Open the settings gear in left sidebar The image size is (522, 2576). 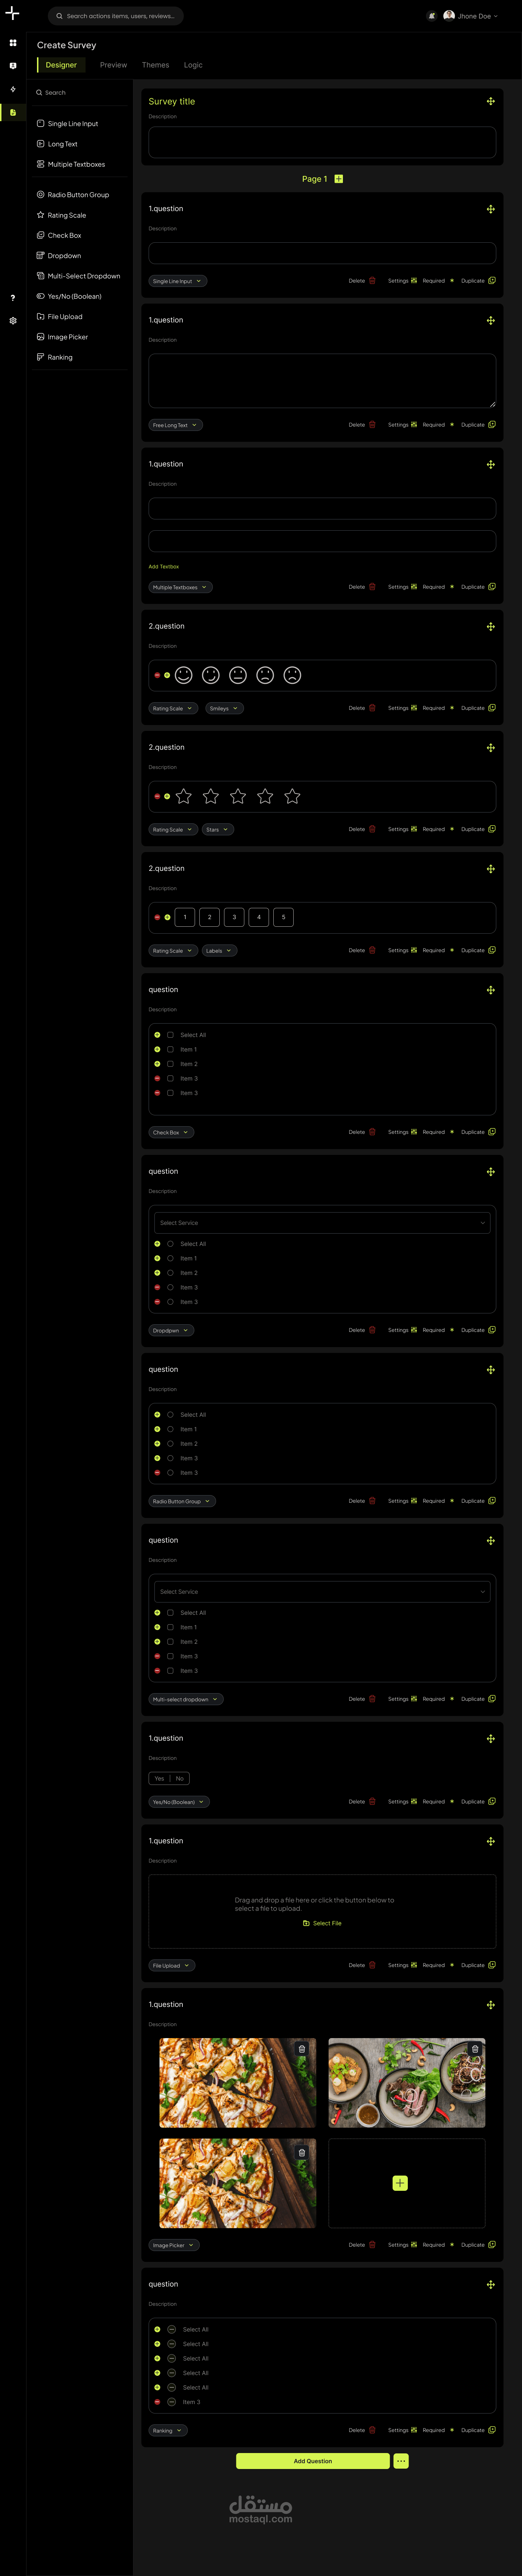tap(13, 321)
